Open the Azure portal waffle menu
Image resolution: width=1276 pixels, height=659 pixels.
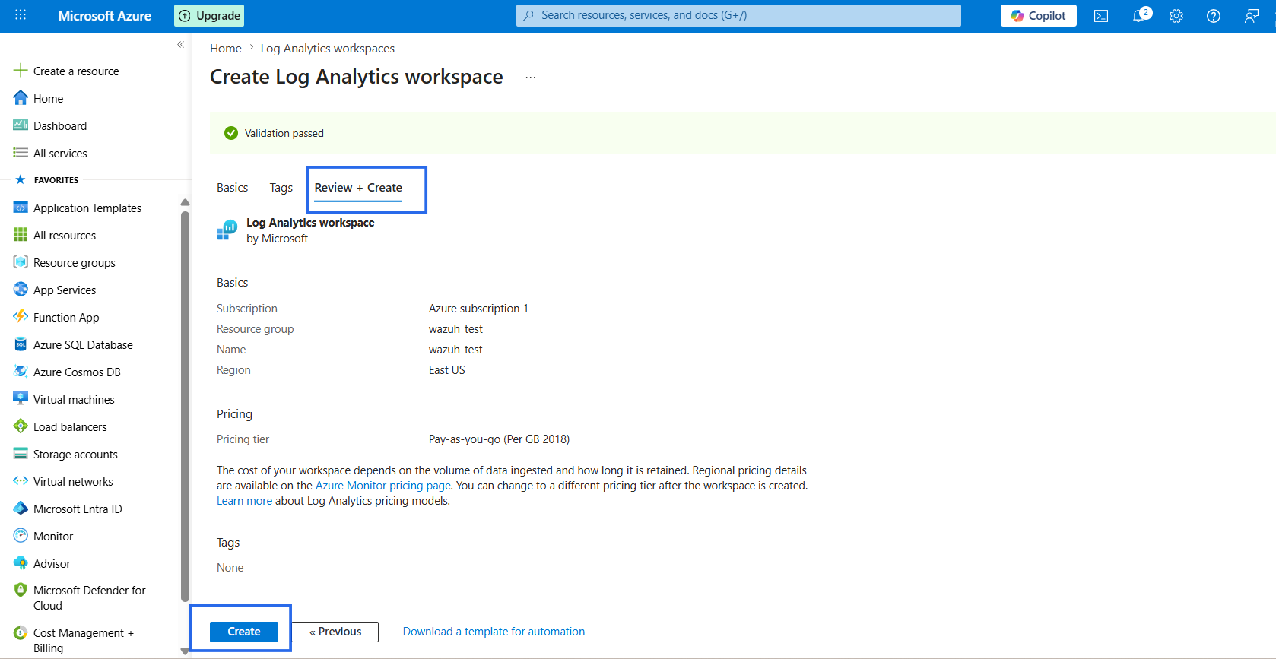pyautogui.click(x=21, y=15)
